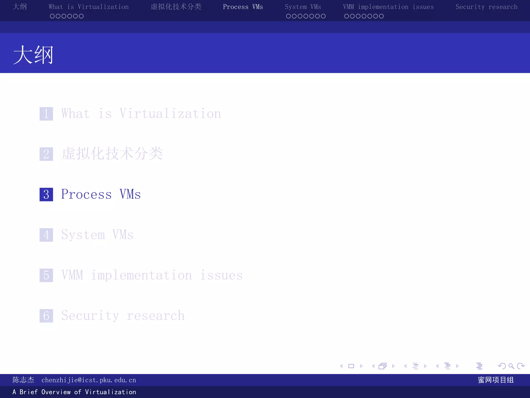Click the number 1 outline box

pos(46,114)
